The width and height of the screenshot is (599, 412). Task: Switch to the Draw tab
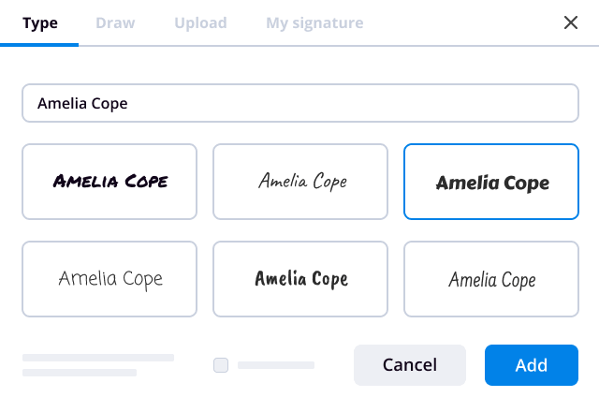pyautogui.click(x=115, y=22)
